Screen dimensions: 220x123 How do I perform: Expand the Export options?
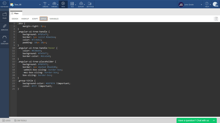81,4
